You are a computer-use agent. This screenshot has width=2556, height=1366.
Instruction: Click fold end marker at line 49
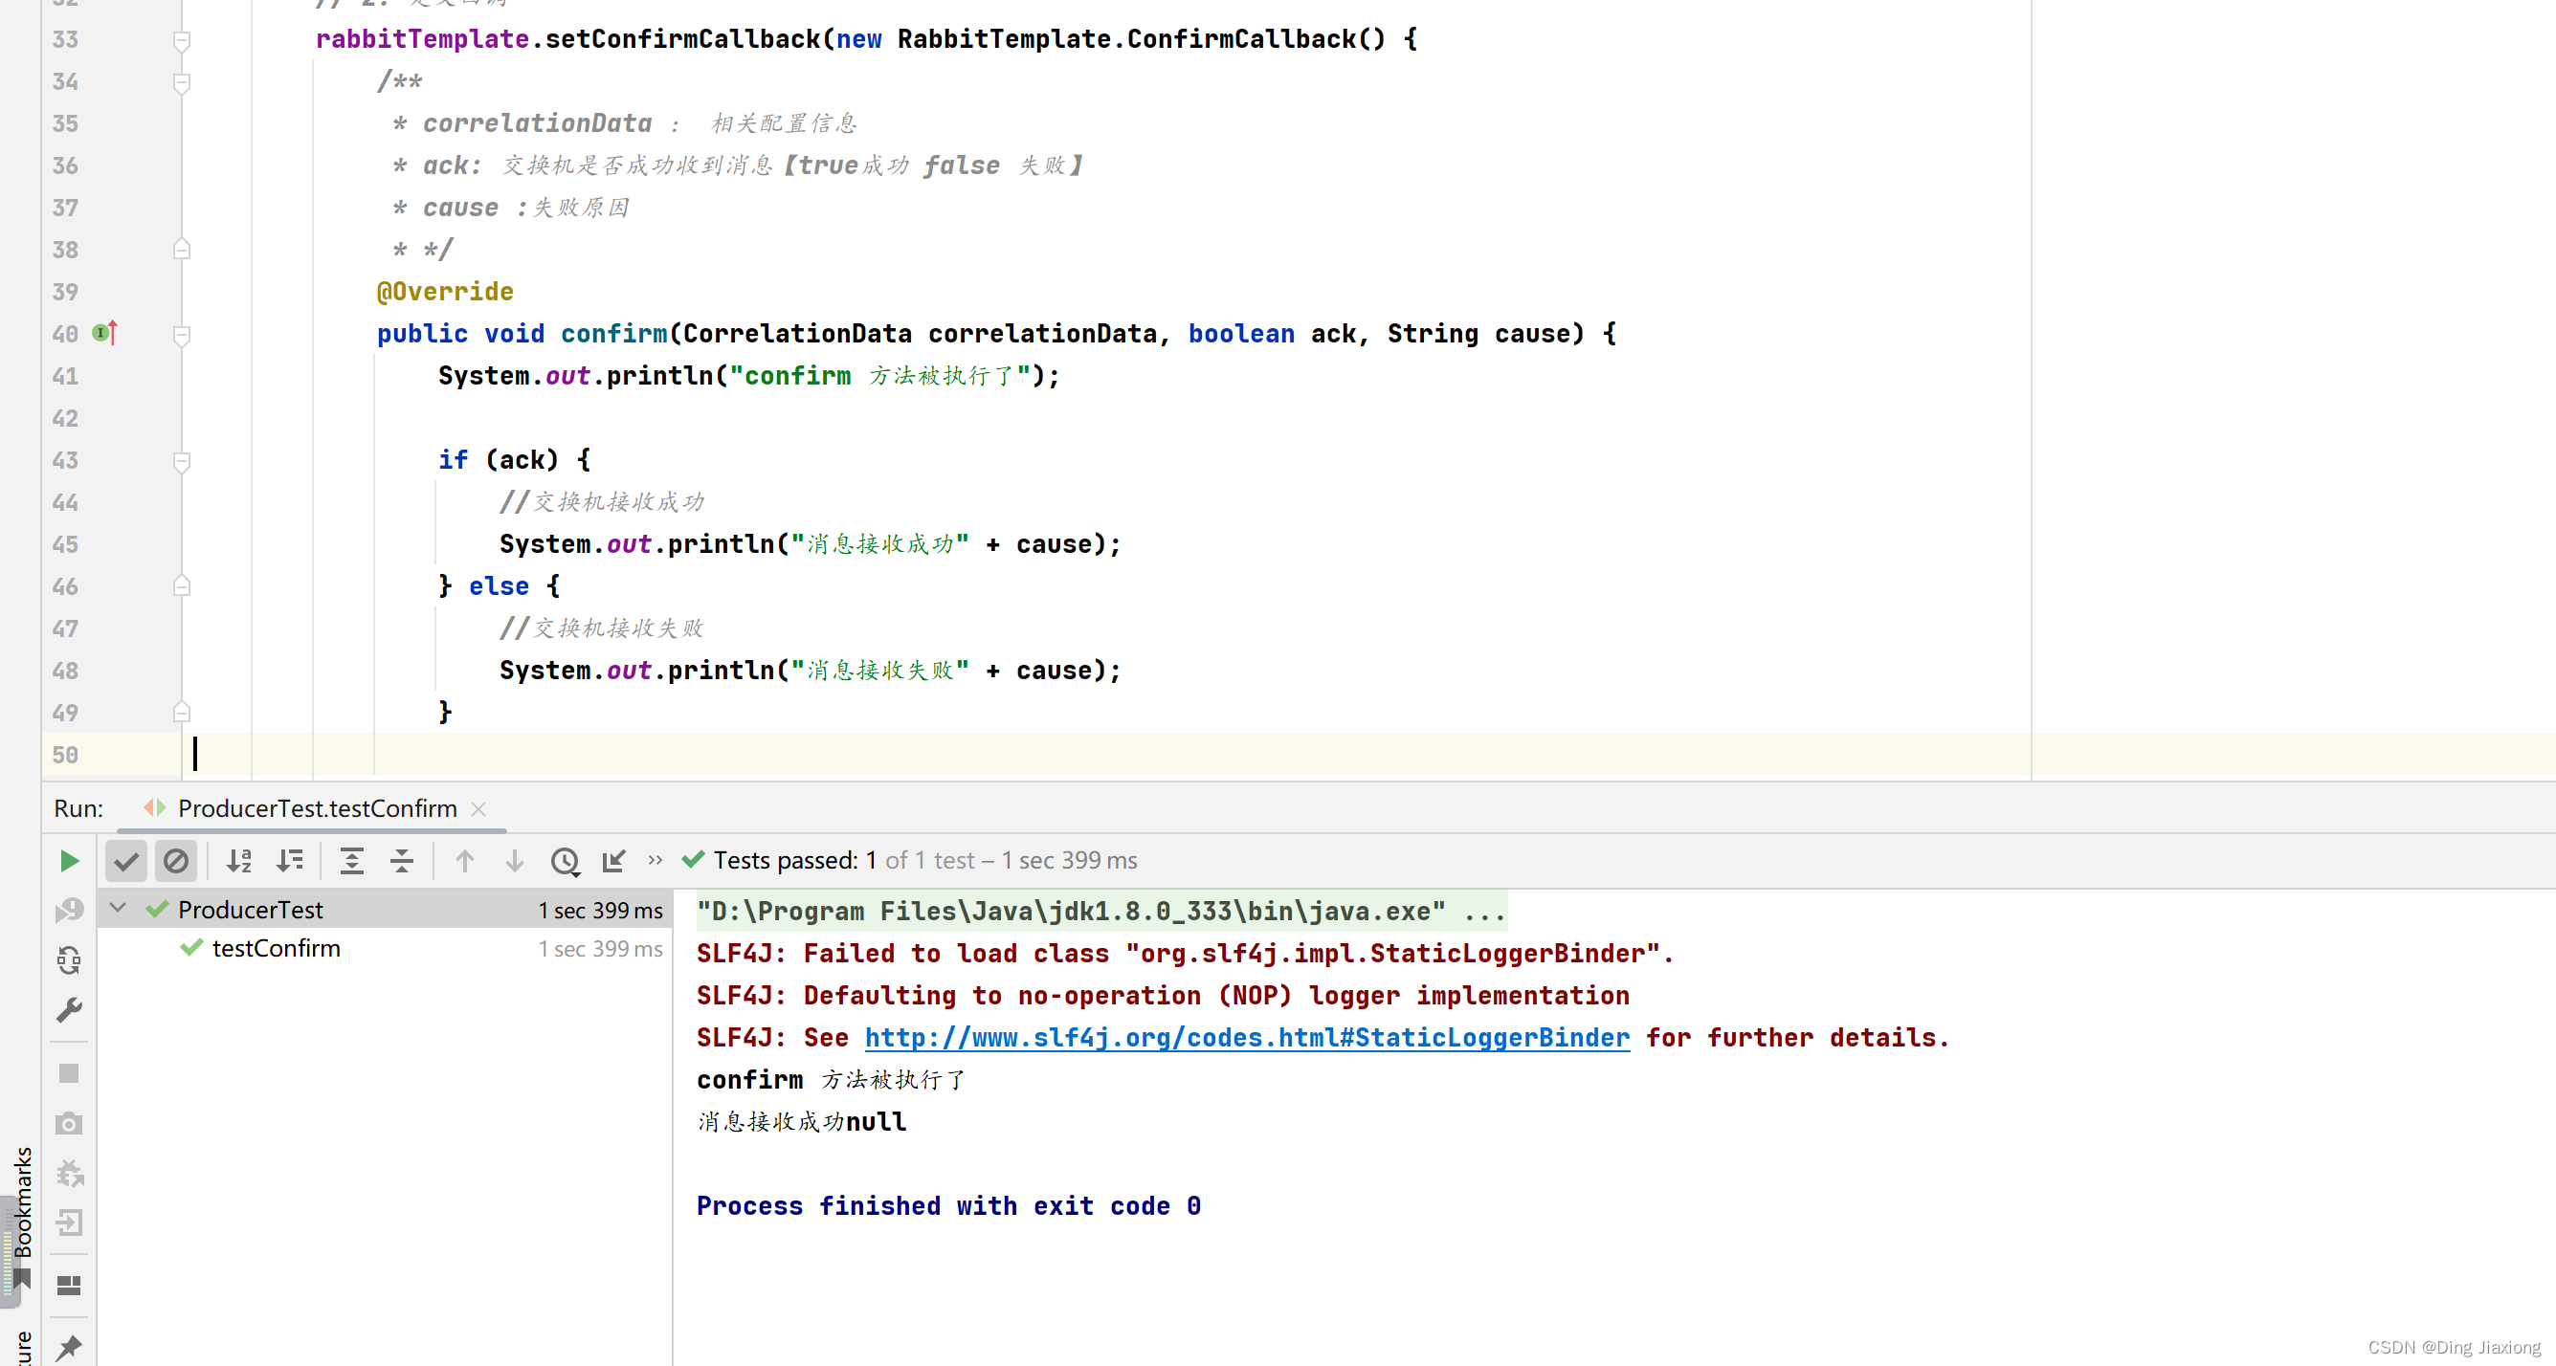coord(182,713)
